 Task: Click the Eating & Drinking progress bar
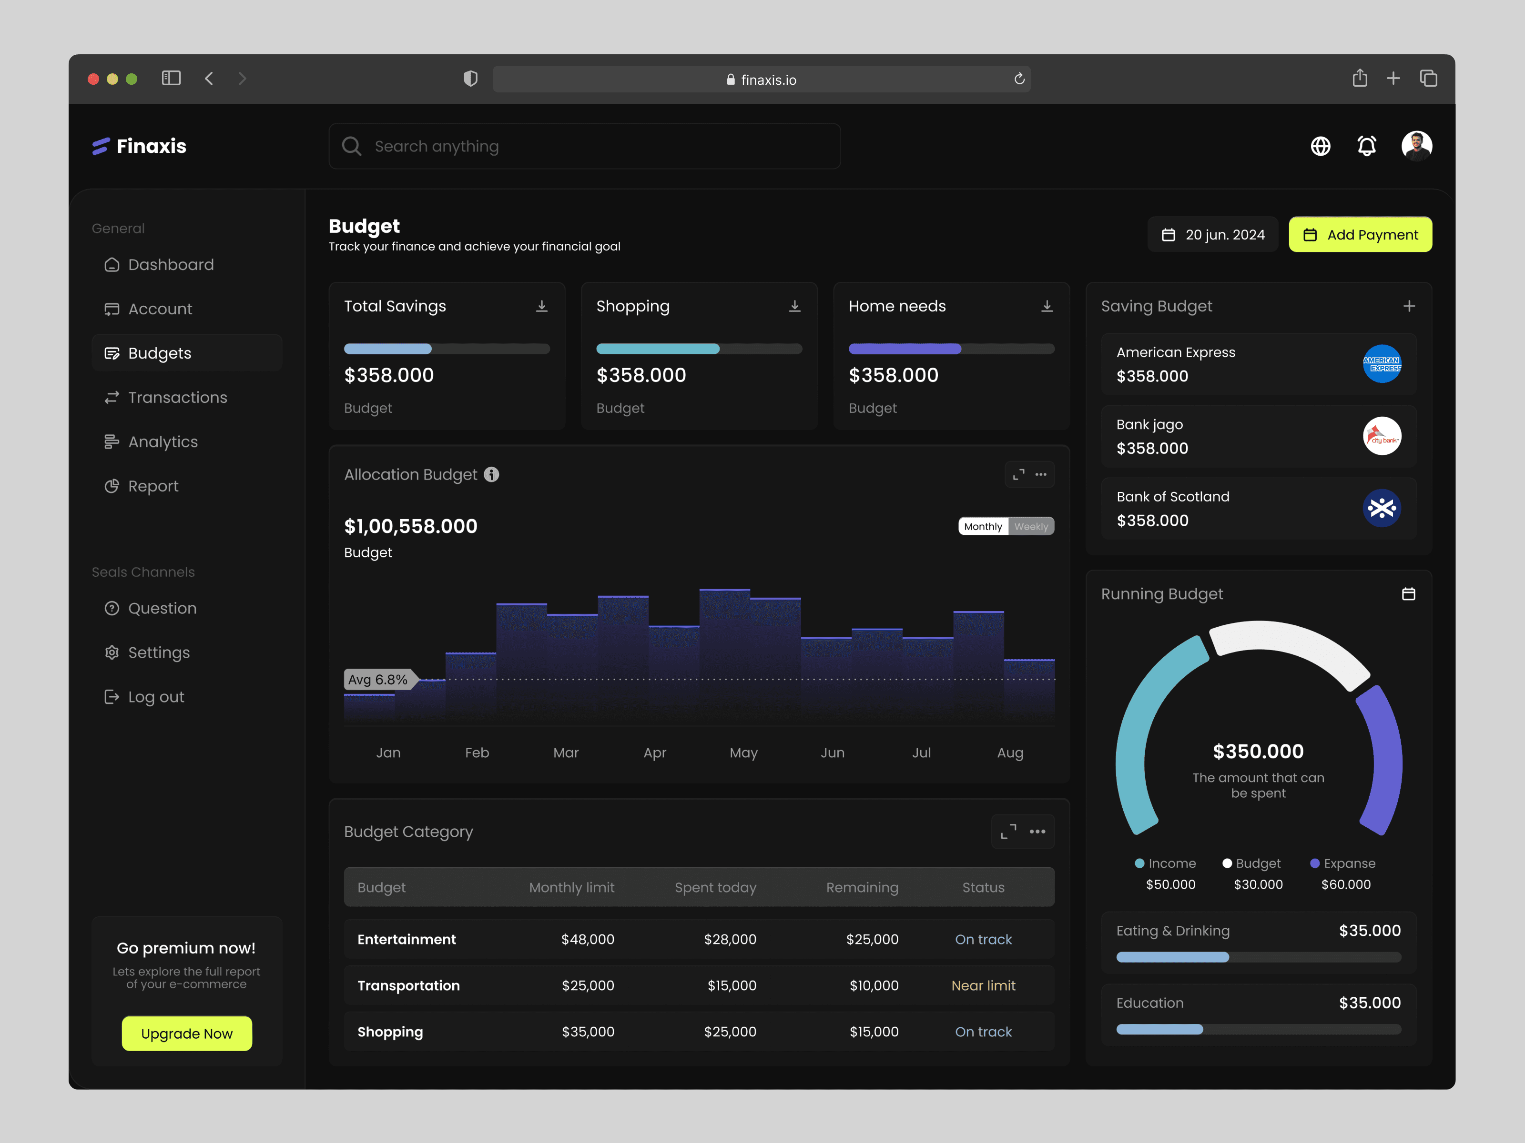1258,957
